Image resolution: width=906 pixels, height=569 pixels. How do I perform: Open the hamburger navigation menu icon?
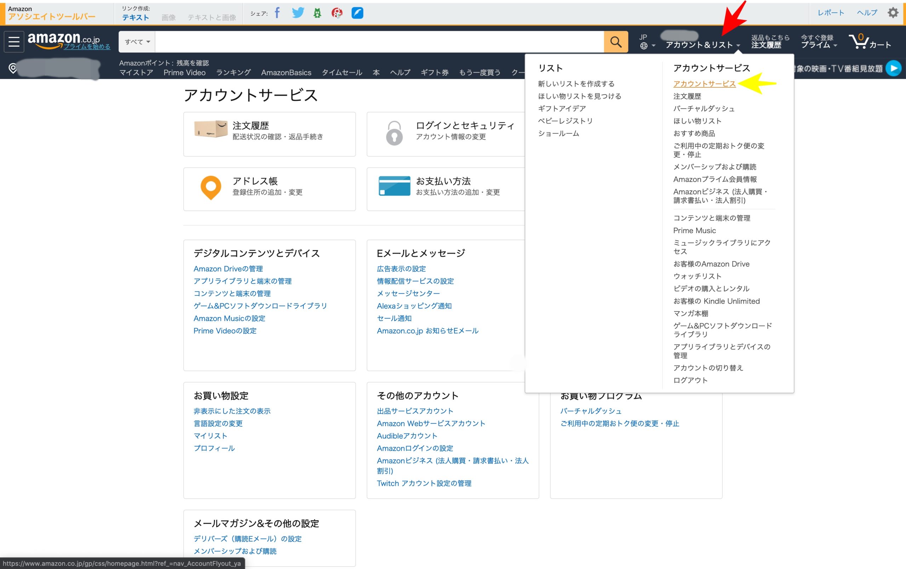tap(13, 41)
